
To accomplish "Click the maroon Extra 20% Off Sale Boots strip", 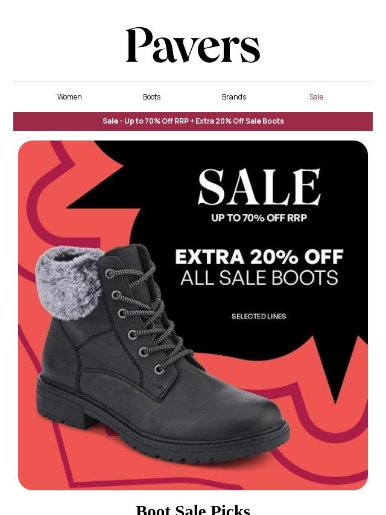I will coord(193,121).
